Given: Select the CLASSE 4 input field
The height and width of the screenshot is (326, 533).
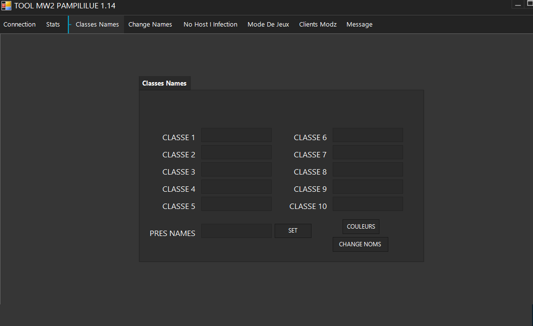Looking at the screenshot, I should 236,187.
